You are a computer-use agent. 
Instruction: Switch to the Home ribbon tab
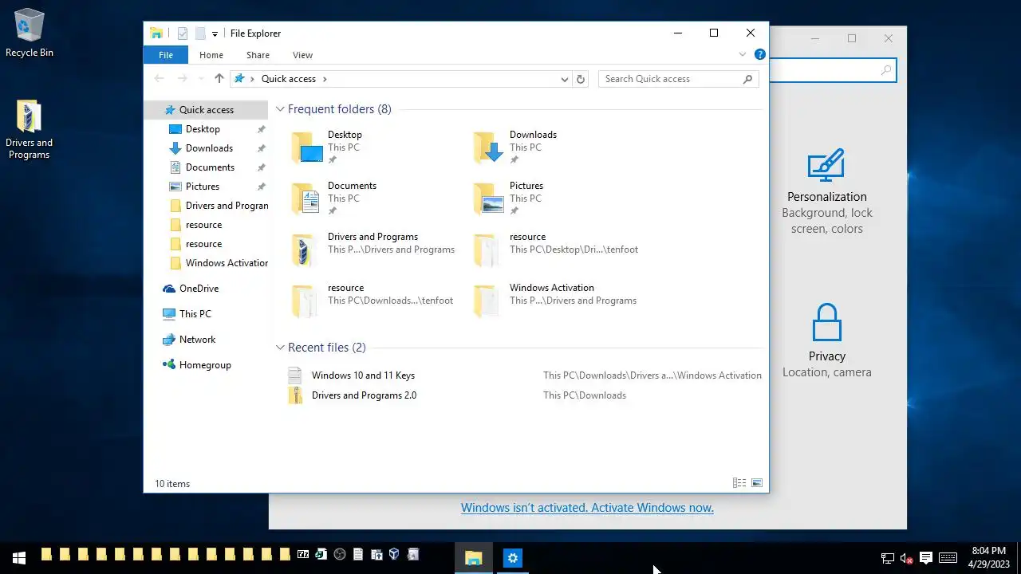(x=211, y=55)
